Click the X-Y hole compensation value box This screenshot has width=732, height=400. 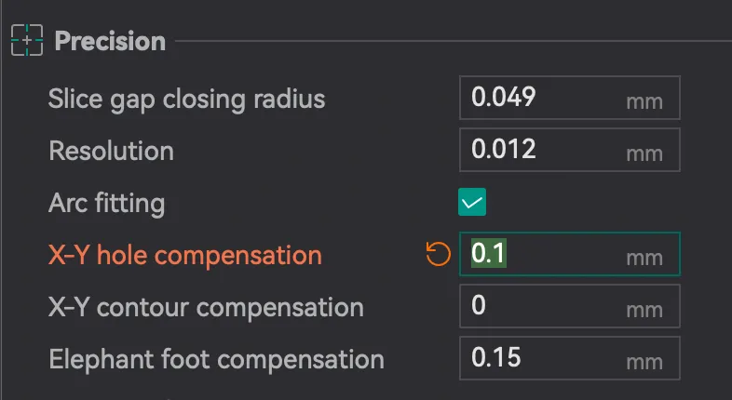click(570, 254)
